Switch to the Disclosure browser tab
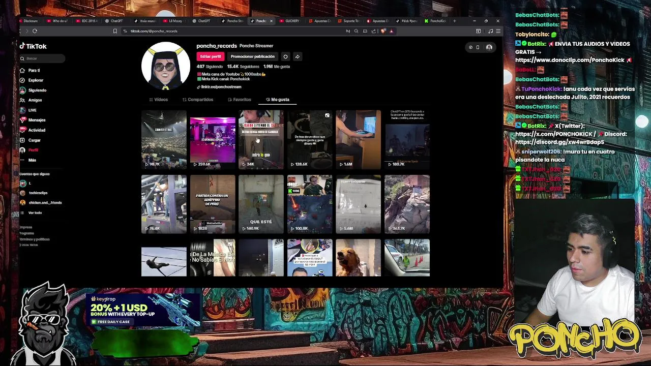Image resolution: width=651 pixels, height=366 pixels. [x=29, y=21]
